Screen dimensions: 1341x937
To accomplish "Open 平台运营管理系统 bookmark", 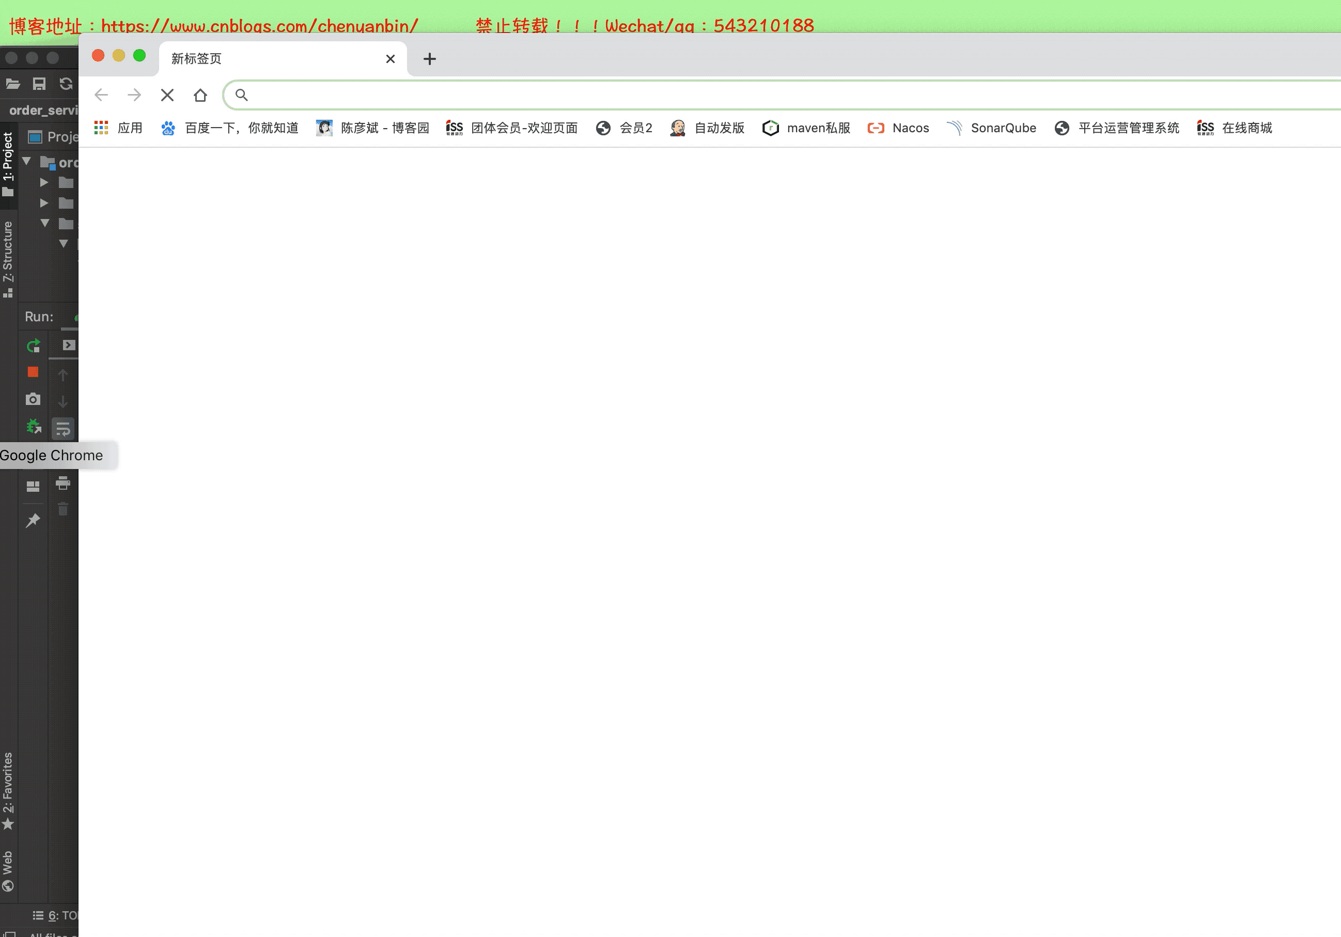I will (x=1117, y=128).
